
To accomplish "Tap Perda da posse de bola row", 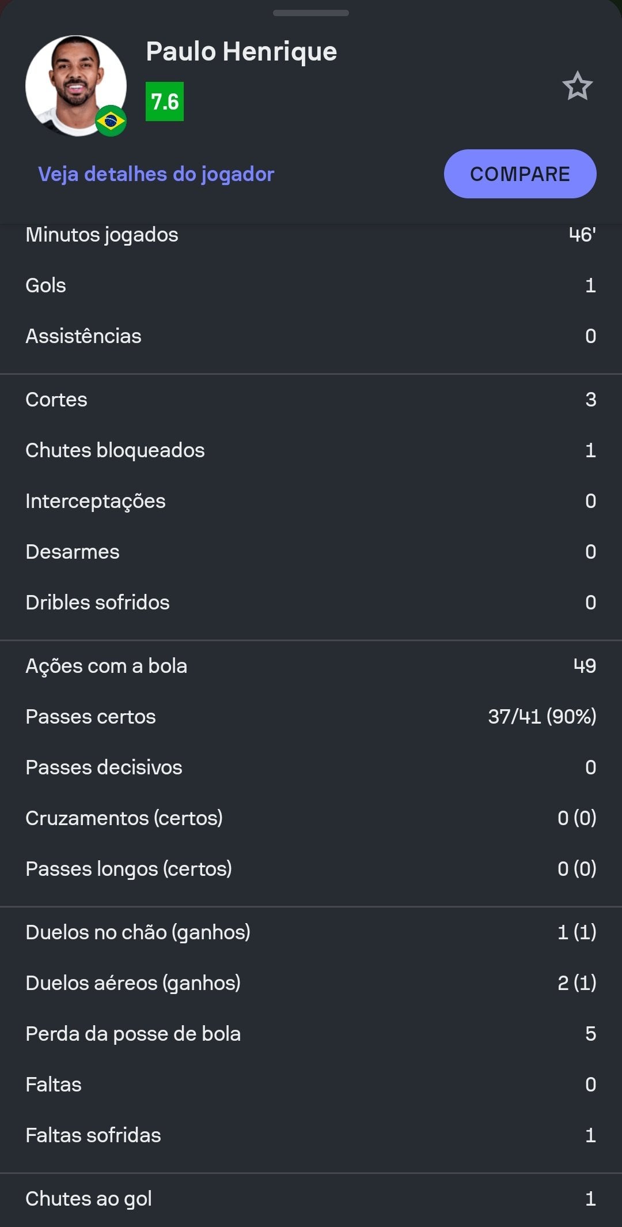I will coord(311,1034).
